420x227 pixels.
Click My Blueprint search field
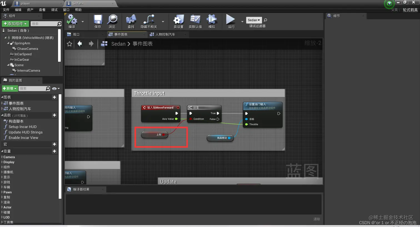pyautogui.click(x=34, y=88)
